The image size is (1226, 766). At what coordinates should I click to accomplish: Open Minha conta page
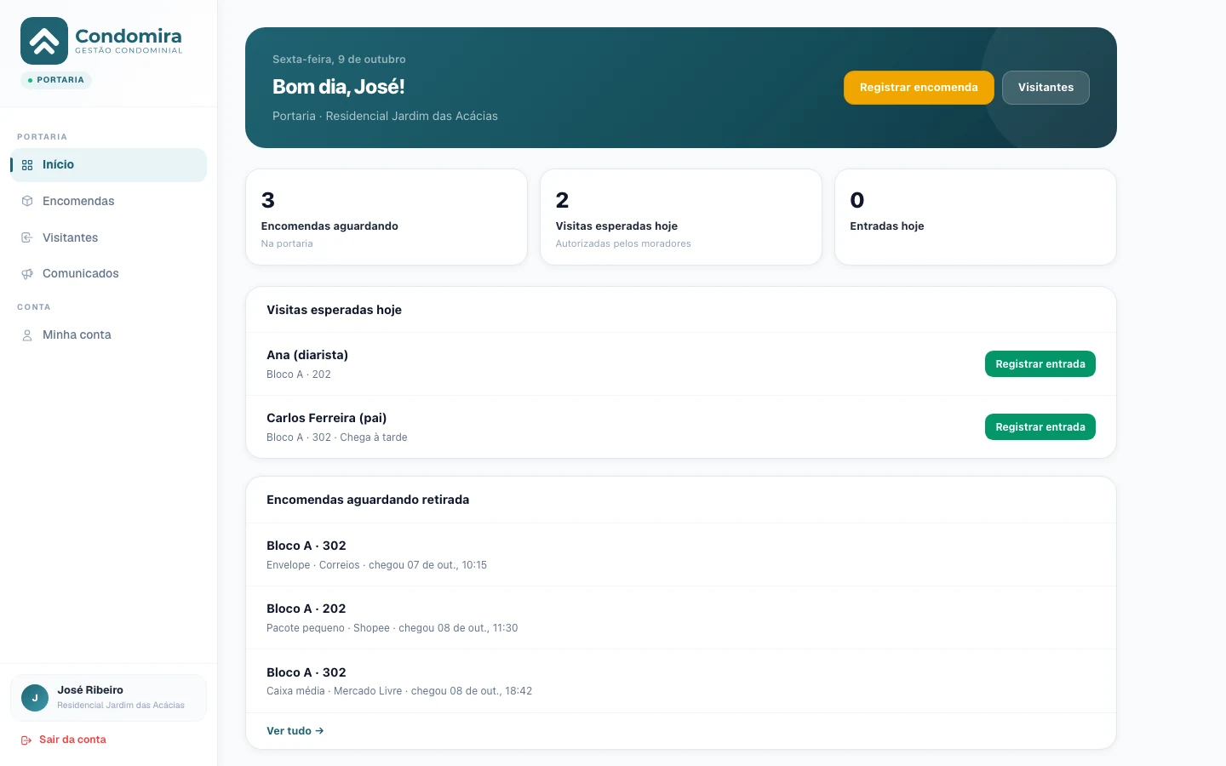108,335
